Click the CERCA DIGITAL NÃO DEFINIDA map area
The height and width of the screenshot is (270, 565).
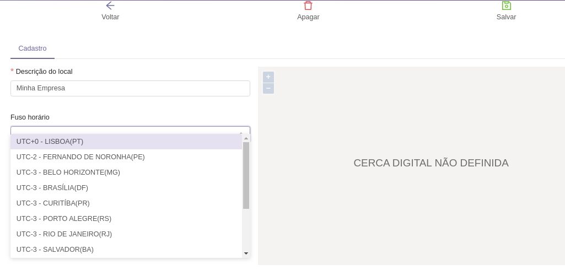pyautogui.click(x=431, y=163)
